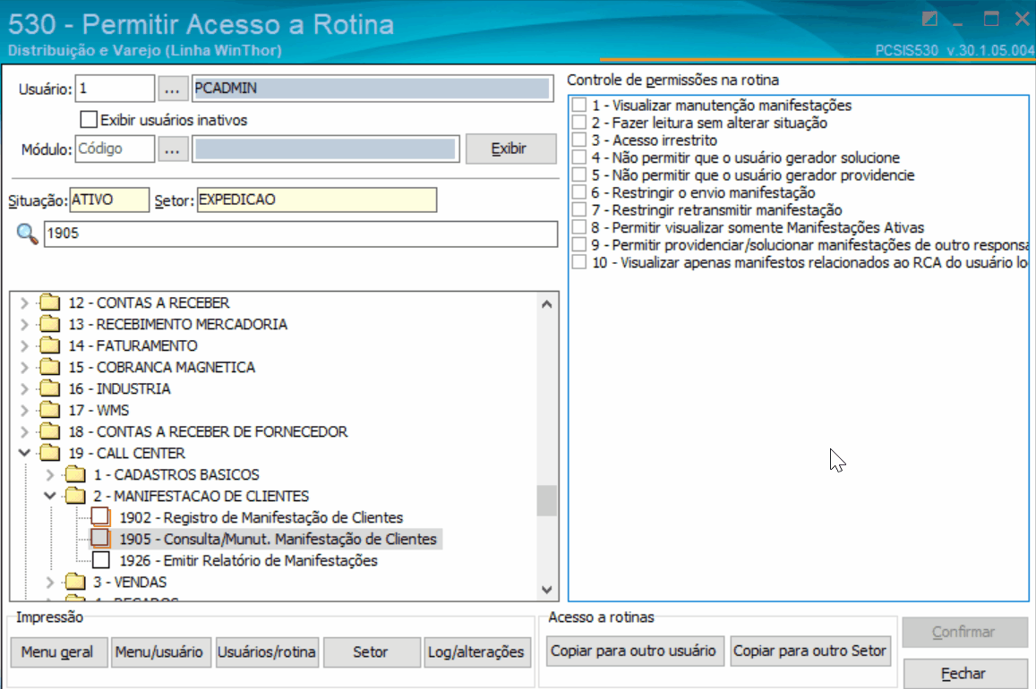Click the Exibir button
Screen dimensions: 1036x689
(x=510, y=149)
